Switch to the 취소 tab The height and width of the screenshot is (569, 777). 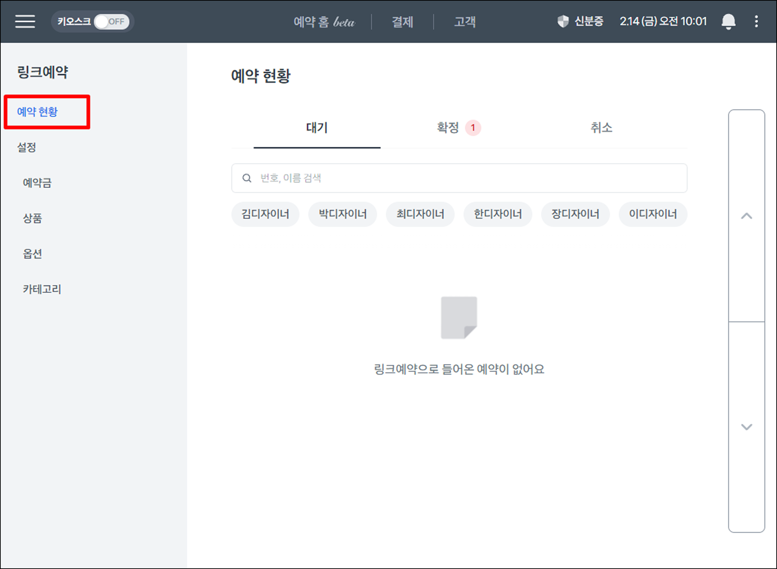tap(601, 128)
